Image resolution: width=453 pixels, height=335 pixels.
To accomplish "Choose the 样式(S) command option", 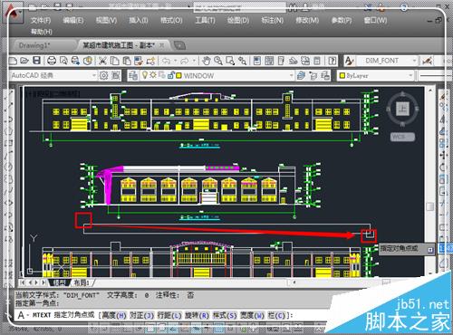I will 225,315.
